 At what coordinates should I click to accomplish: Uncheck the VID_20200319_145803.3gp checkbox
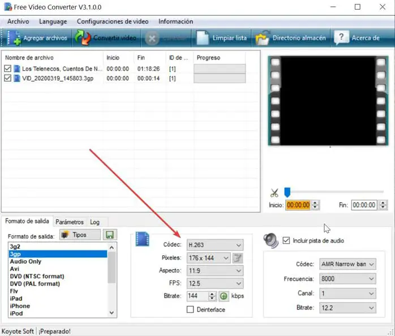7,78
